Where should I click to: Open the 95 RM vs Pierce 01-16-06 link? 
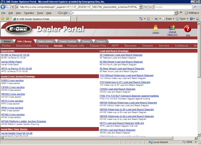coord(15,55)
